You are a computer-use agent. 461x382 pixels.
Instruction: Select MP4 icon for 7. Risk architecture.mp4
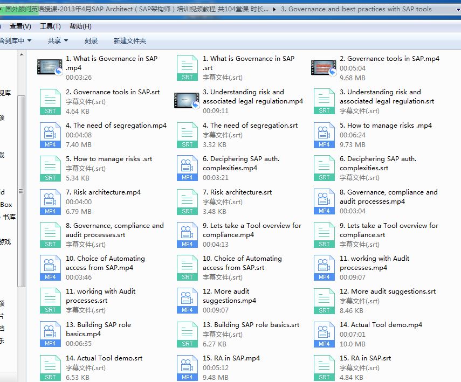coord(50,202)
